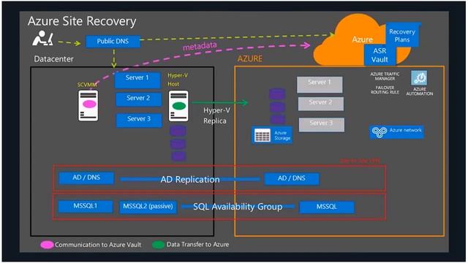The height and width of the screenshot is (263, 468).
Task: Click the AD Replication label
Action: coord(190,180)
